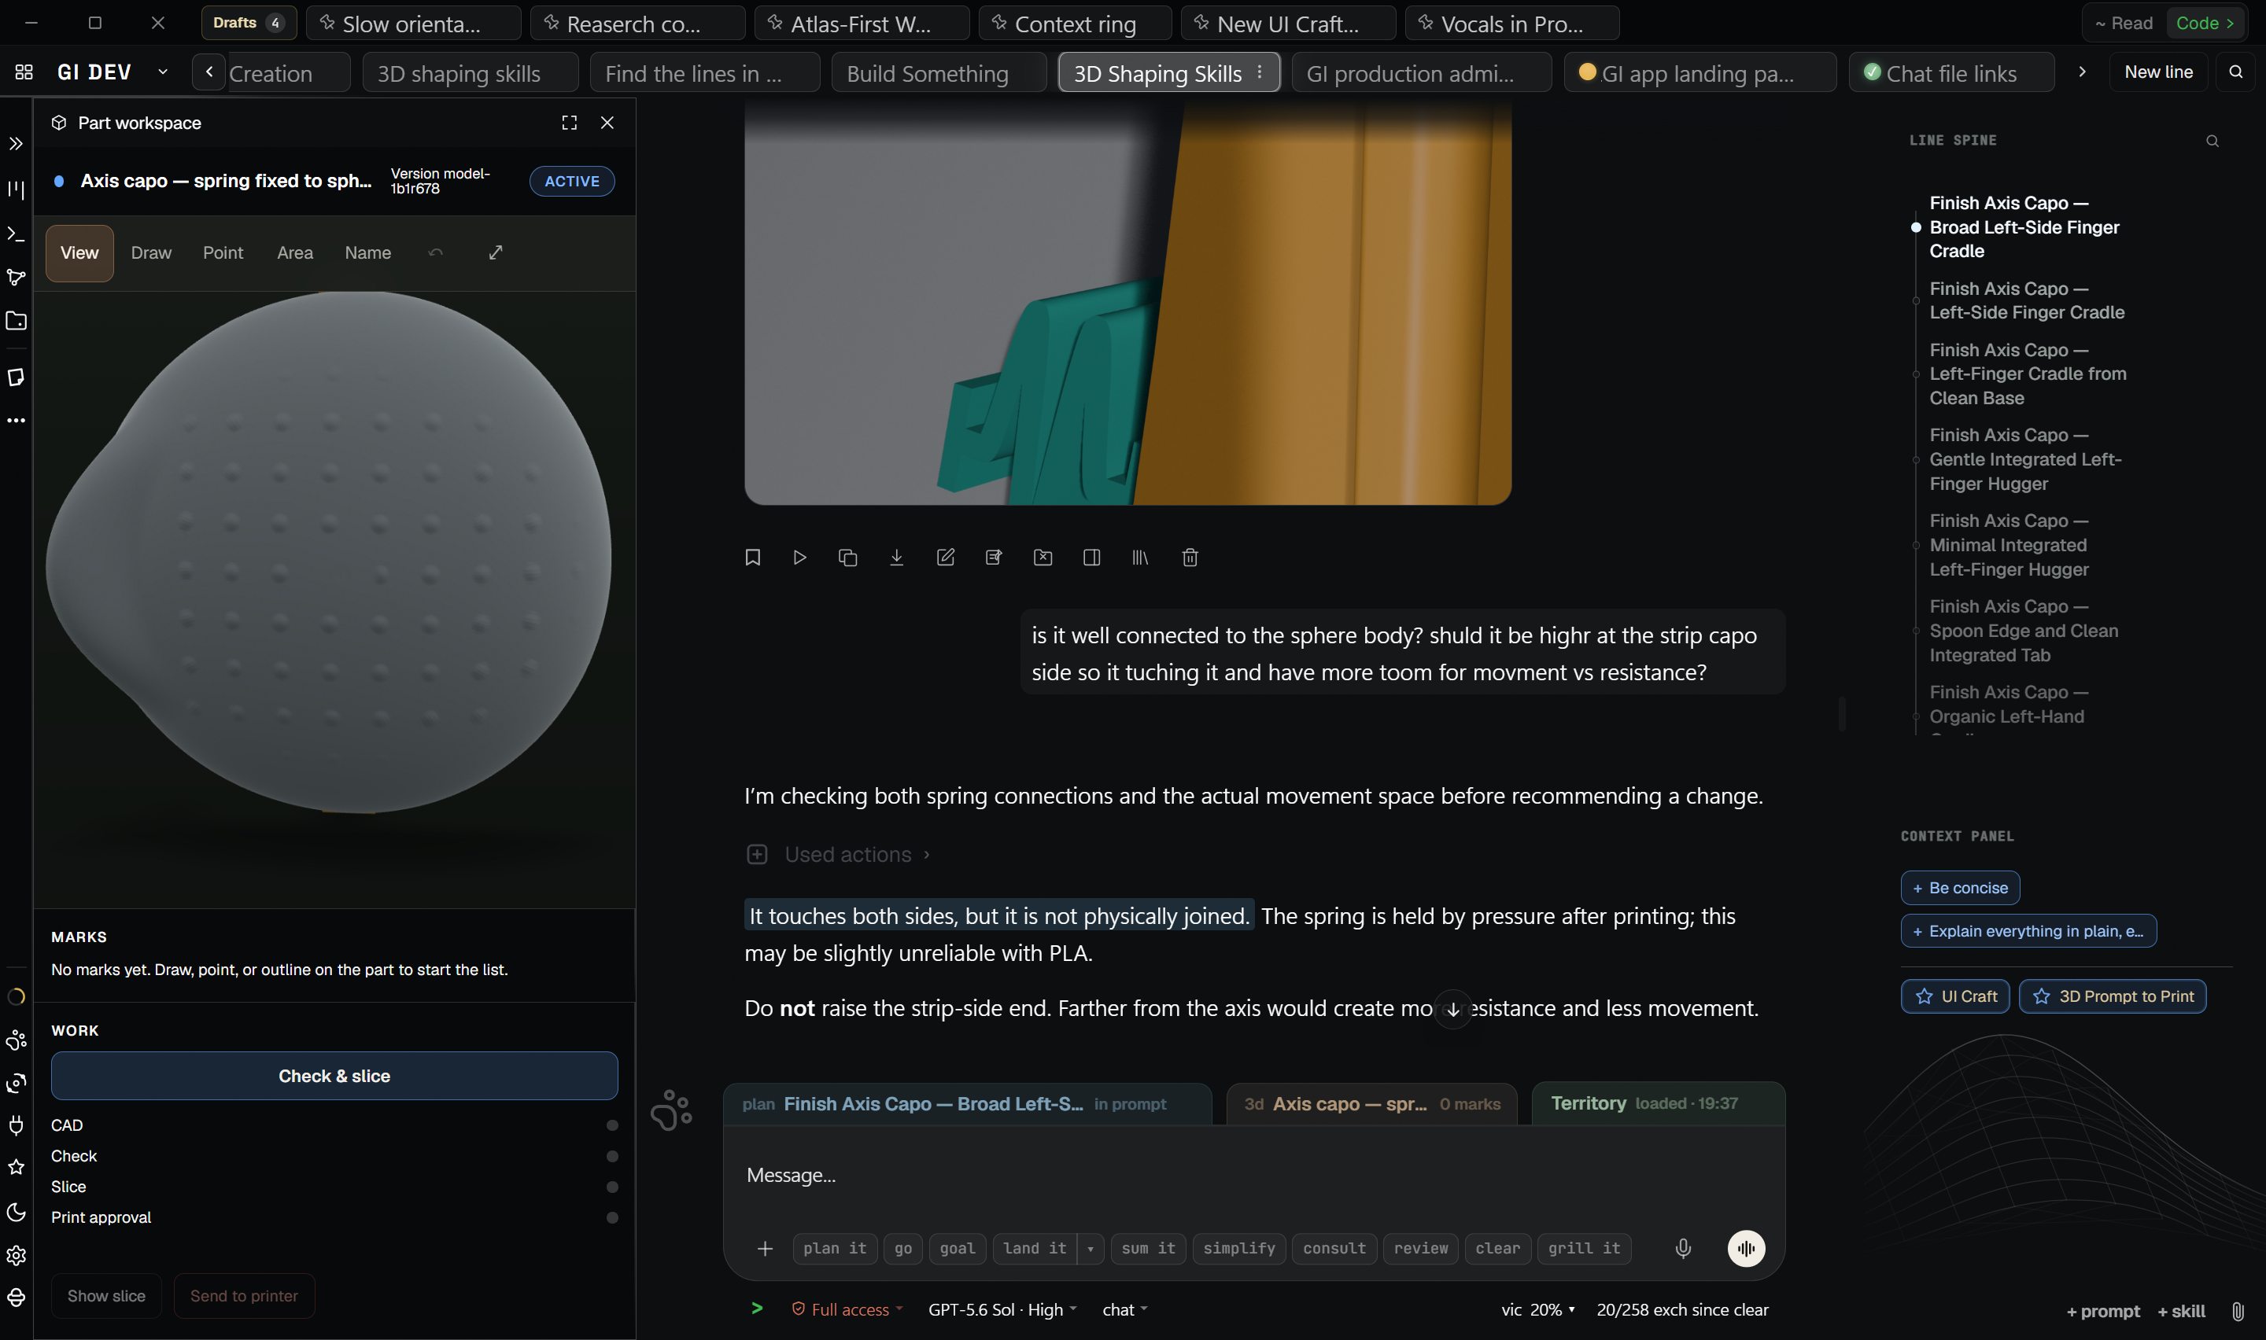Delete the message with trash icon
This screenshot has width=2266, height=1340.
point(1190,557)
